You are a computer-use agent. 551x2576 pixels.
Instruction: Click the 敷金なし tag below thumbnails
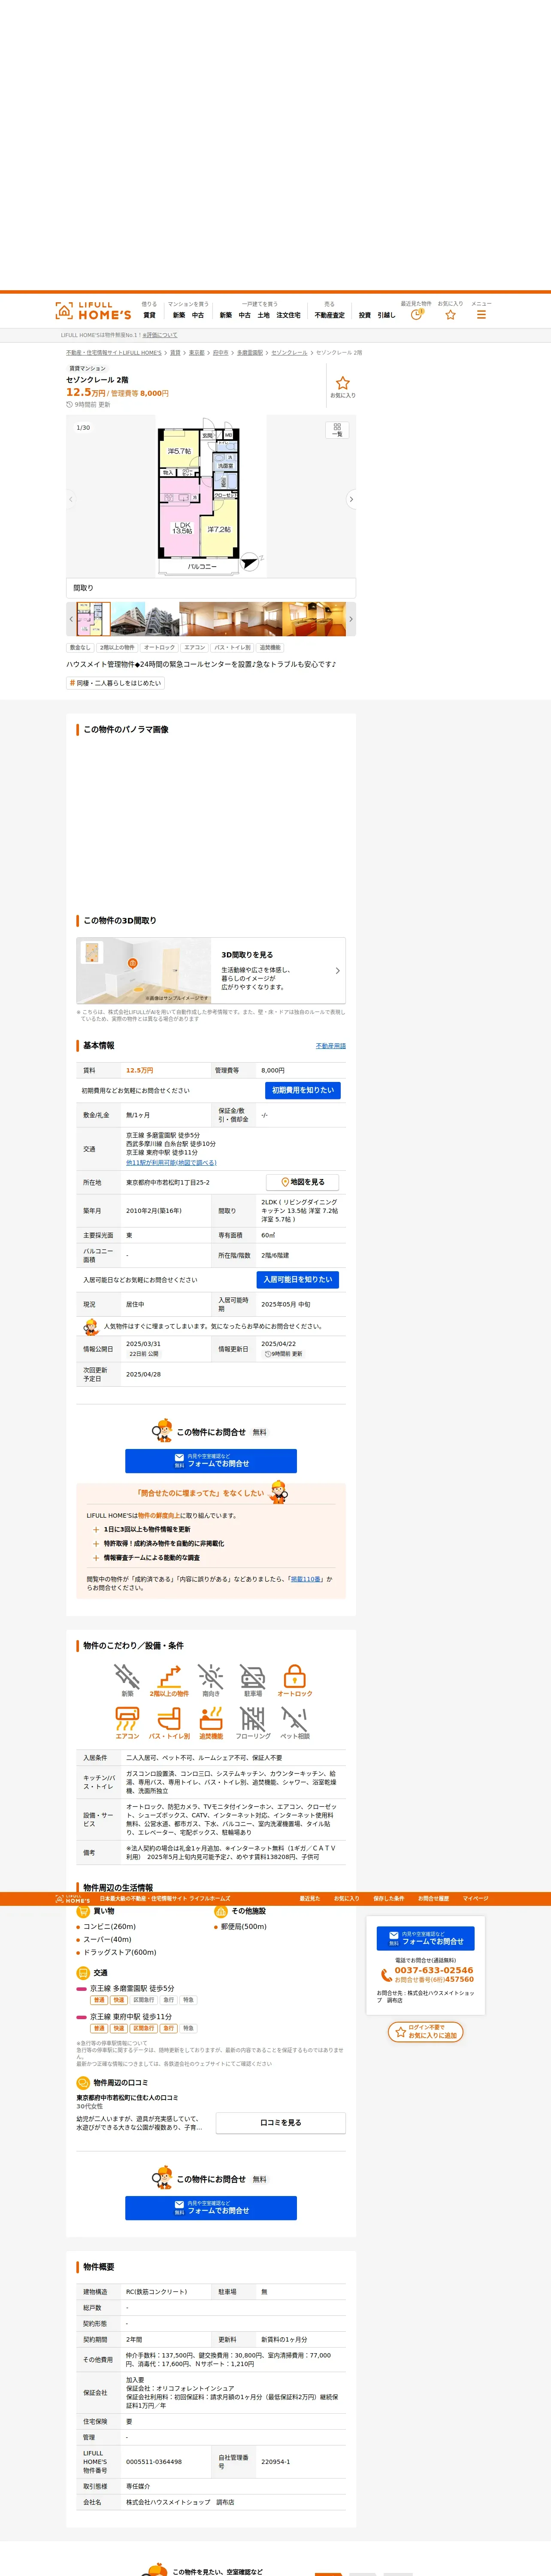[x=80, y=647]
